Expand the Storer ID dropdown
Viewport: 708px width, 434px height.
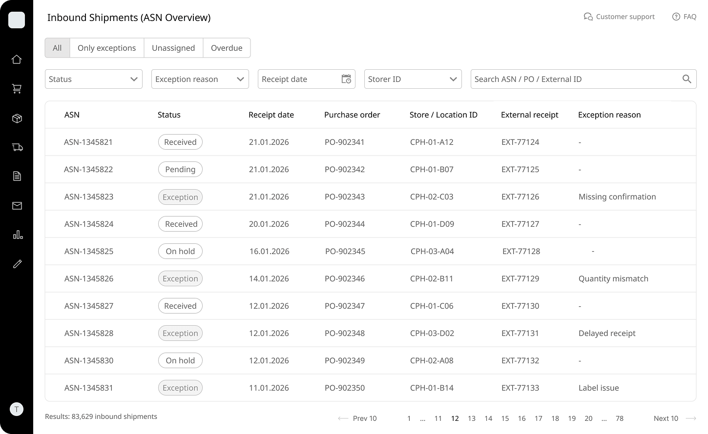coord(413,79)
